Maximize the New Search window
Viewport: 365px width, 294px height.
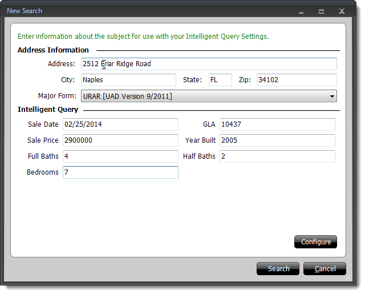[321, 11]
